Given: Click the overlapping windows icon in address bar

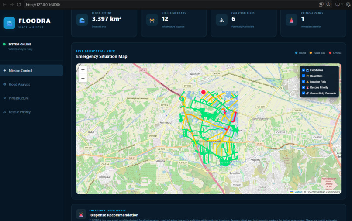Looking at the screenshot, I should (x=321, y=4).
